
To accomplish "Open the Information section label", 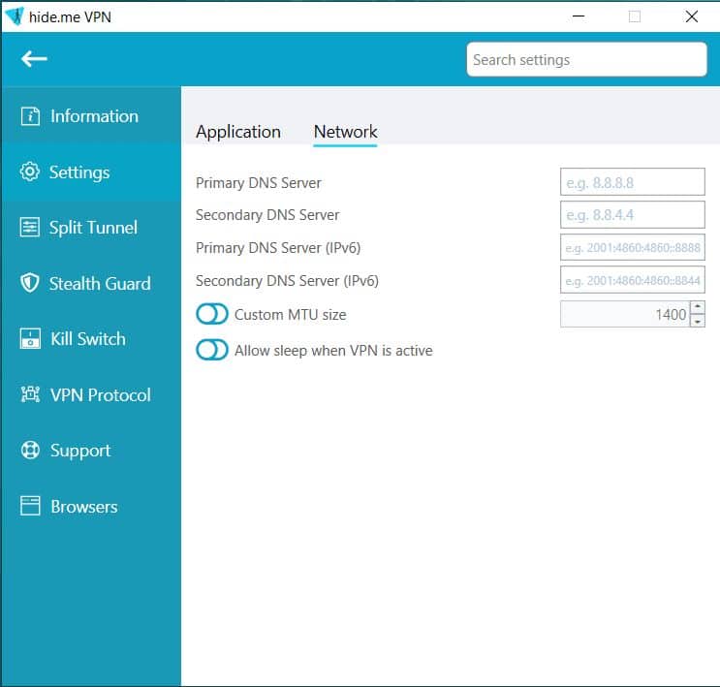I will (x=94, y=116).
